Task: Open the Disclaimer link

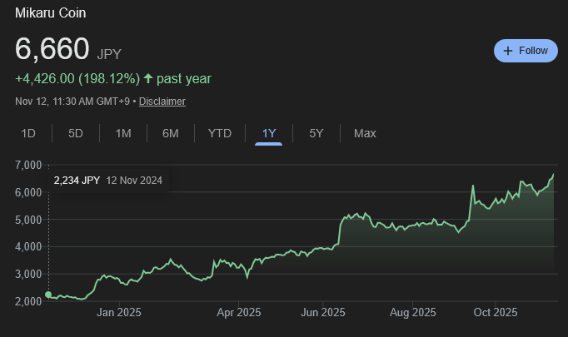Action: (162, 102)
